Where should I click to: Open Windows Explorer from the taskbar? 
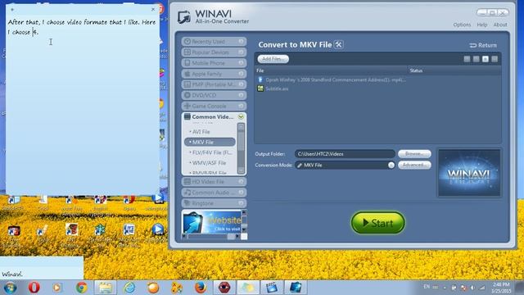[106, 288]
